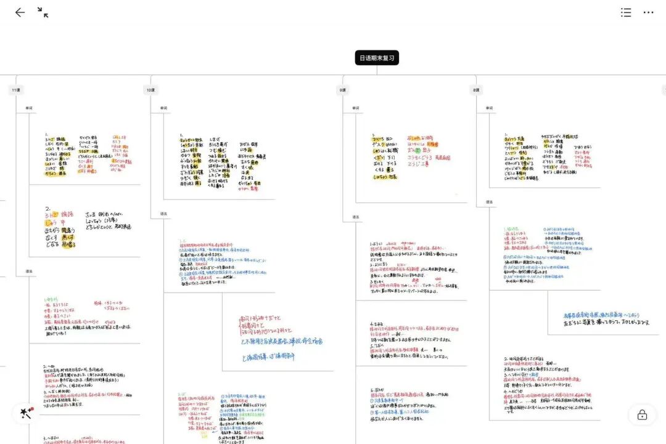The image size is (666, 444).
Task: Click the 单词 node under 10课
Action: 164,108
